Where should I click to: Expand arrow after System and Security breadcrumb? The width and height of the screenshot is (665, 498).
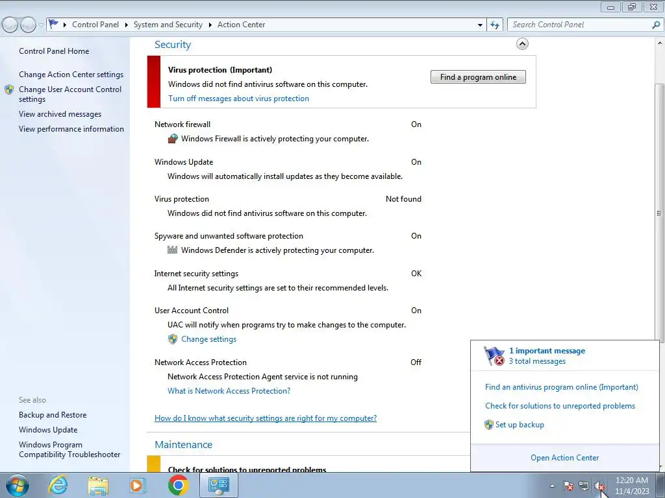tap(210, 25)
